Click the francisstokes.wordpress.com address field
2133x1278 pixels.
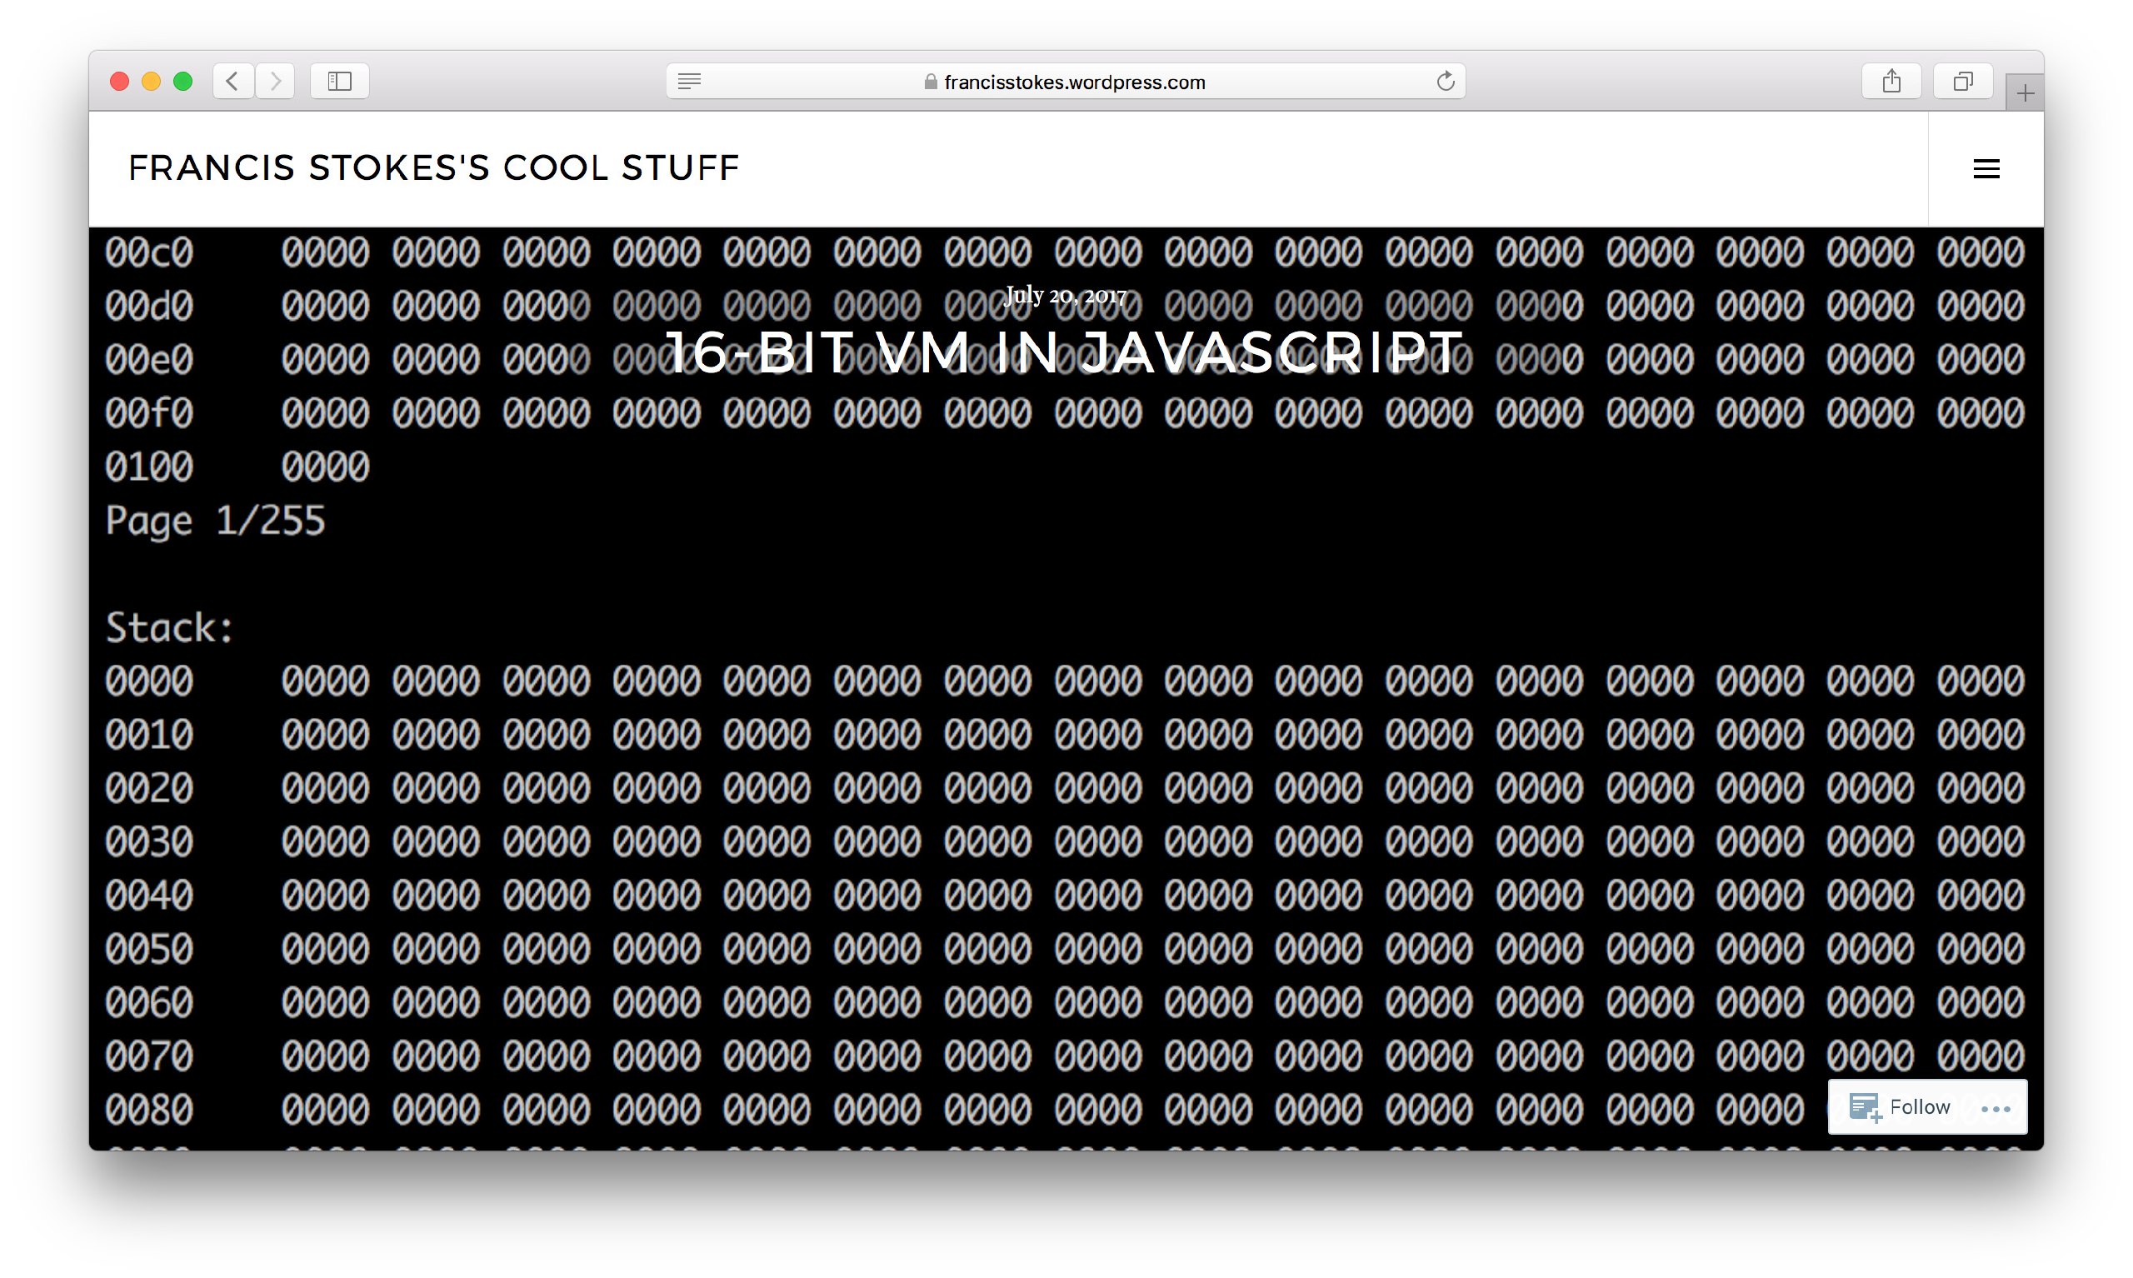coord(1065,81)
